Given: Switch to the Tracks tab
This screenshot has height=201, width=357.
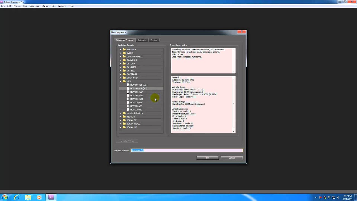Looking at the screenshot, I should 154,40.
